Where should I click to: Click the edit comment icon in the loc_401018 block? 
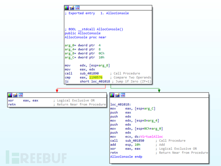coord(118,95)
